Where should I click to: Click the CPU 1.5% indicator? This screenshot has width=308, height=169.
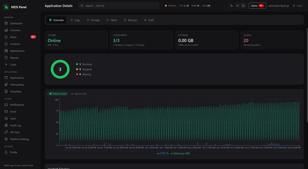184,6
